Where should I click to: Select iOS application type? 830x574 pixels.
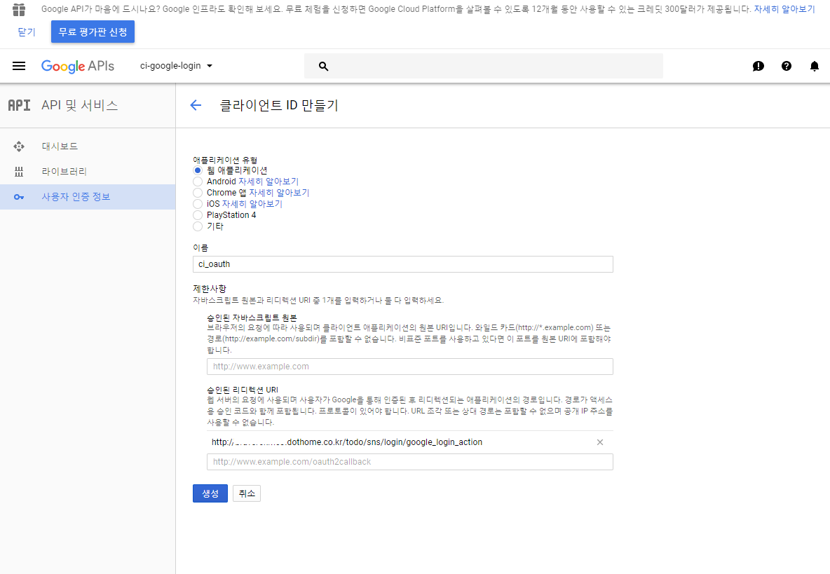(198, 204)
